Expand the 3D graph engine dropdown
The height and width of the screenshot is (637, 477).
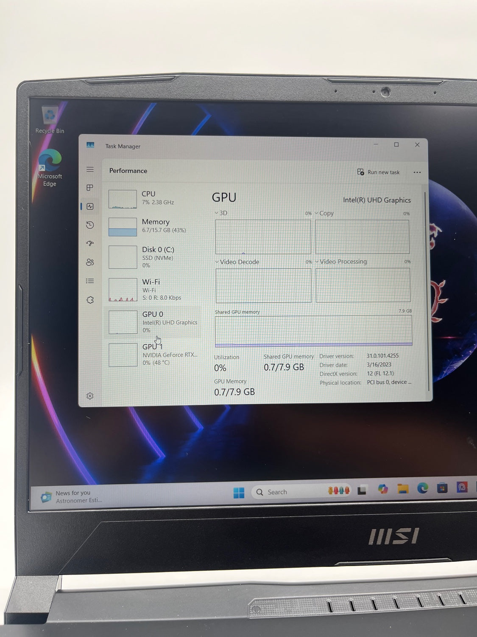click(x=221, y=213)
